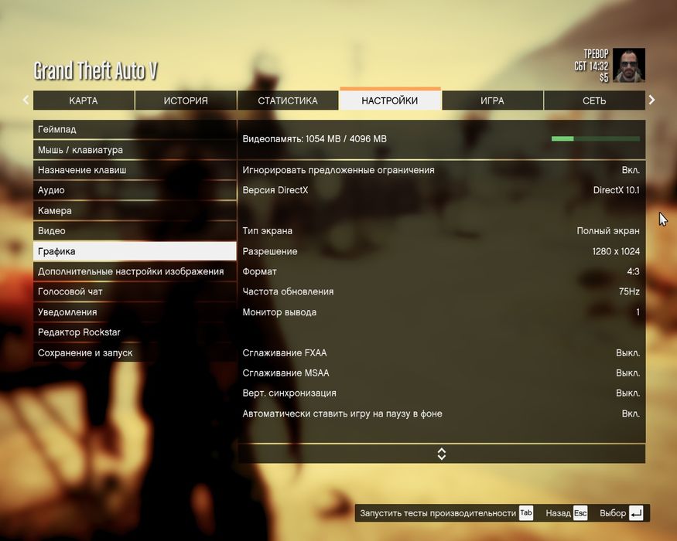
Task: Change the Версия DirectX value
Action: point(441,190)
